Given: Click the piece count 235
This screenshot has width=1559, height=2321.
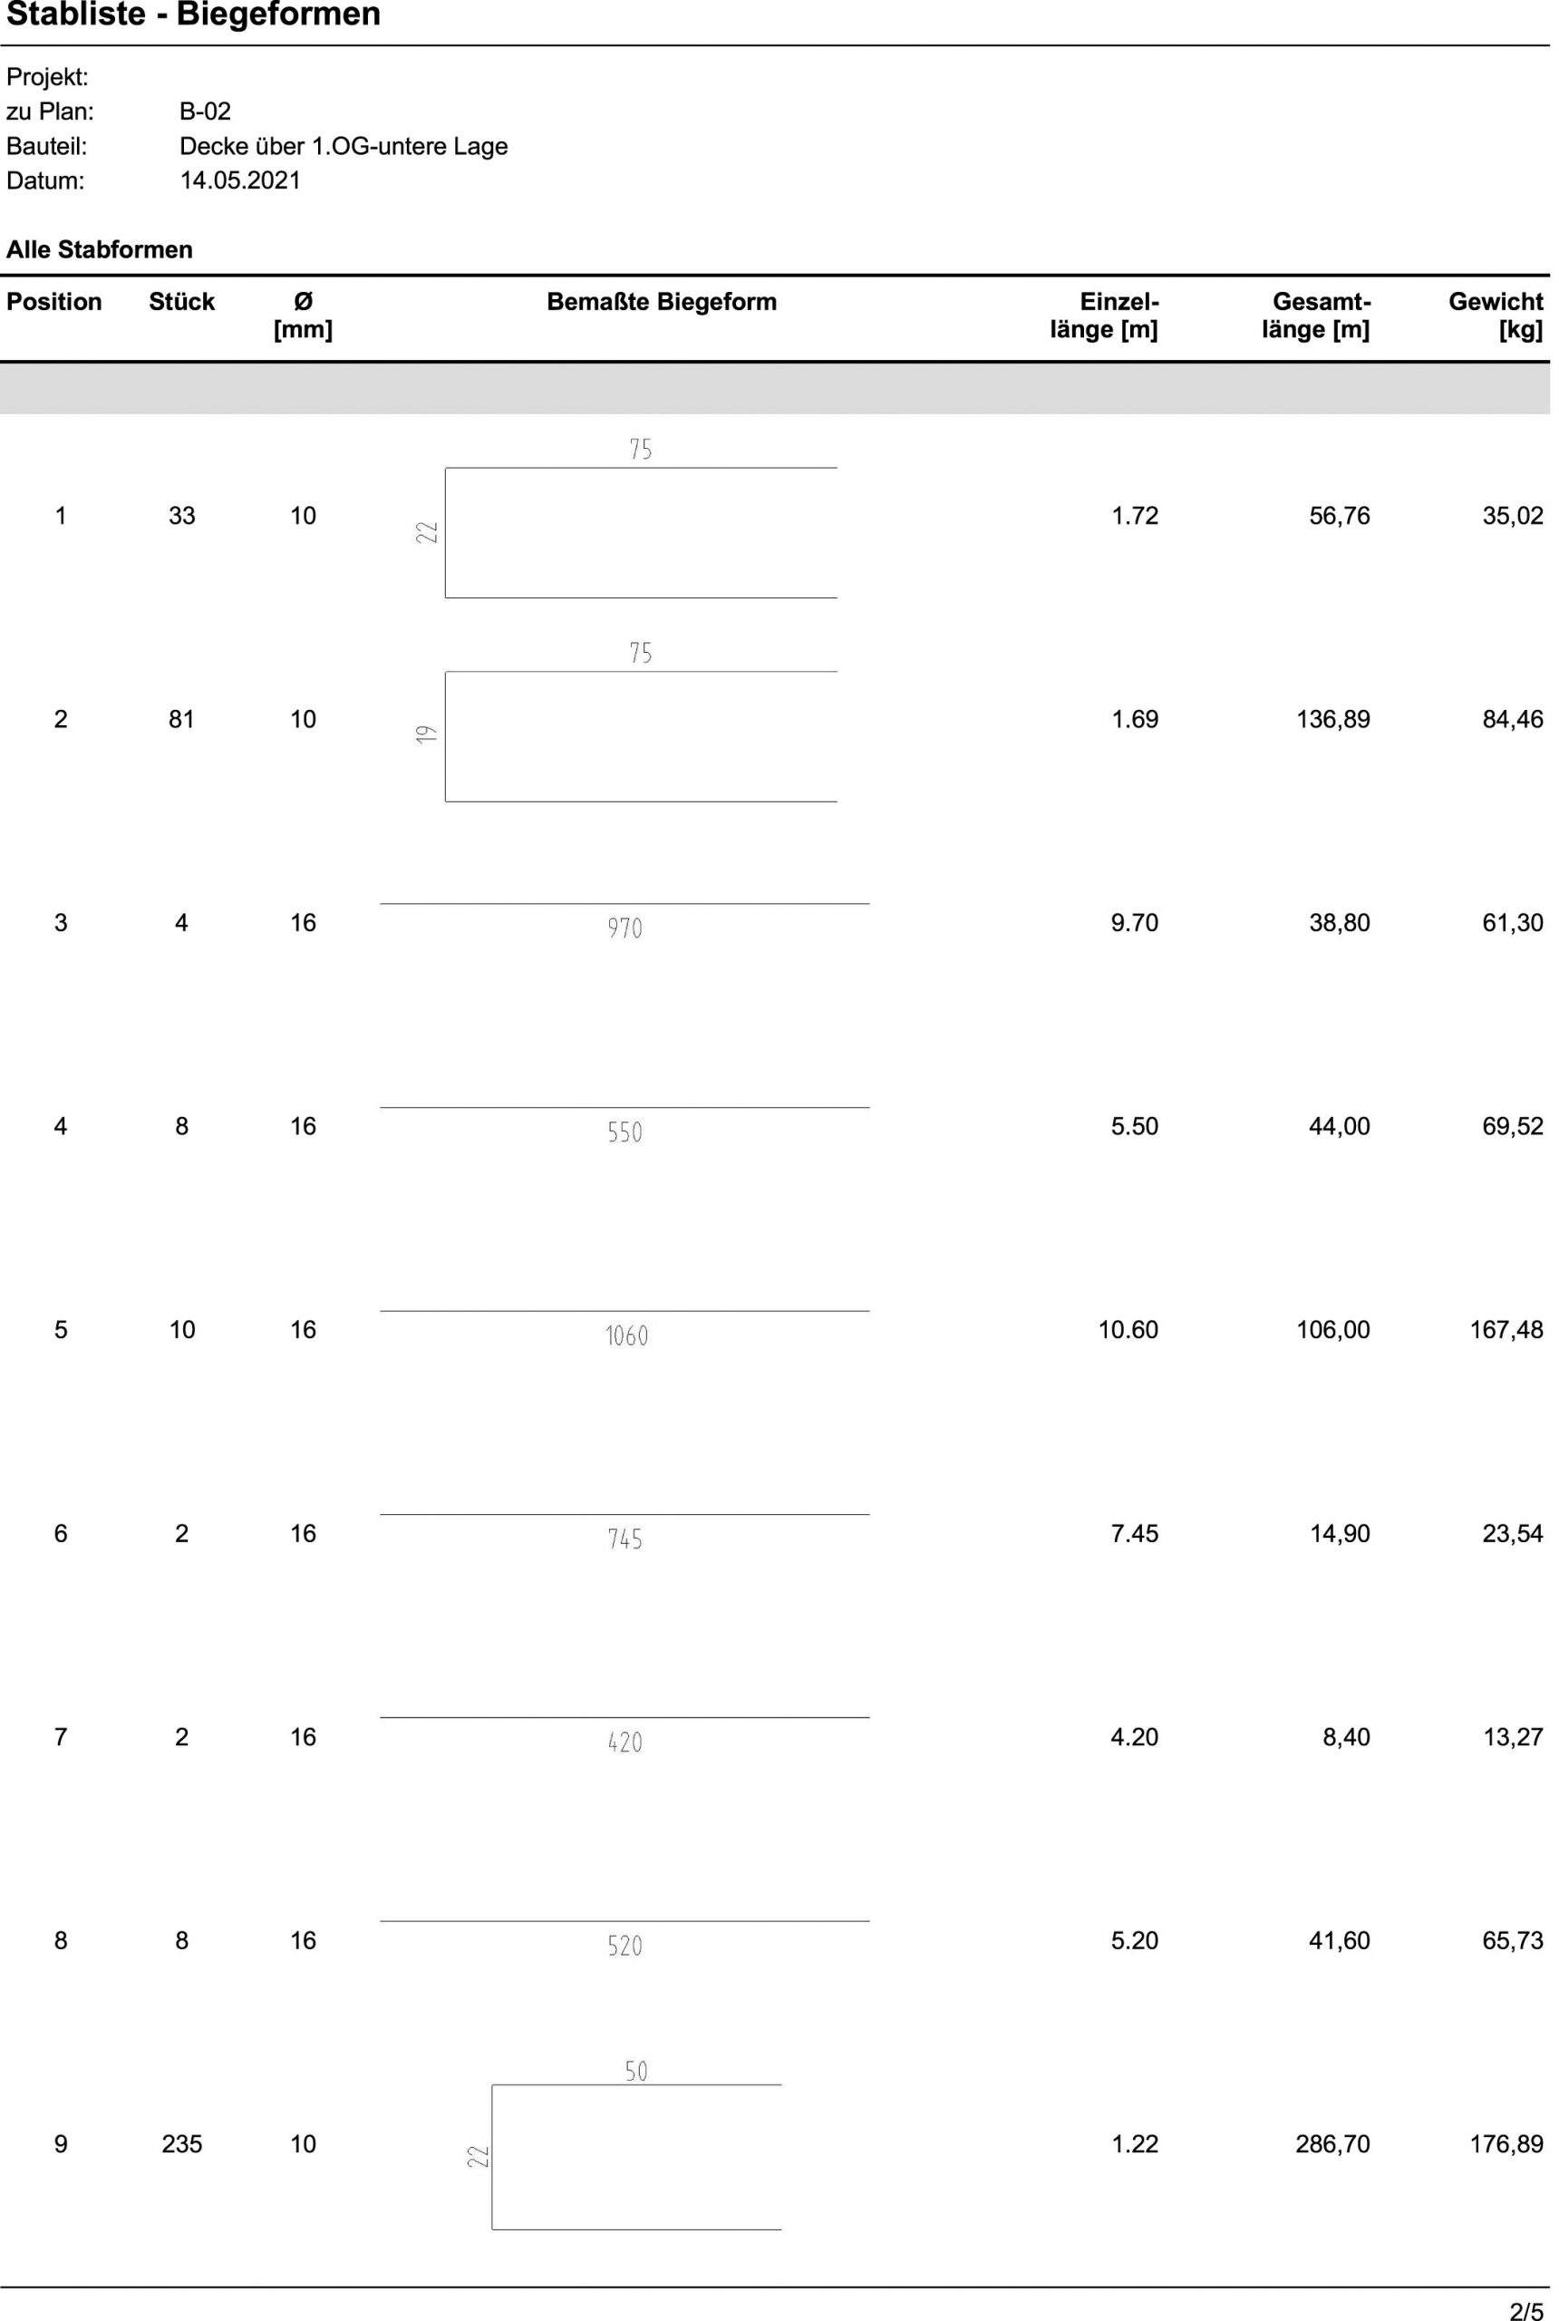Looking at the screenshot, I should (182, 2144).
